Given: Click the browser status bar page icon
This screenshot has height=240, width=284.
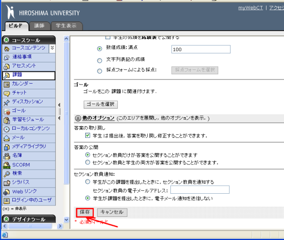Looking at the screenshot, I should [x=5, y=235].
